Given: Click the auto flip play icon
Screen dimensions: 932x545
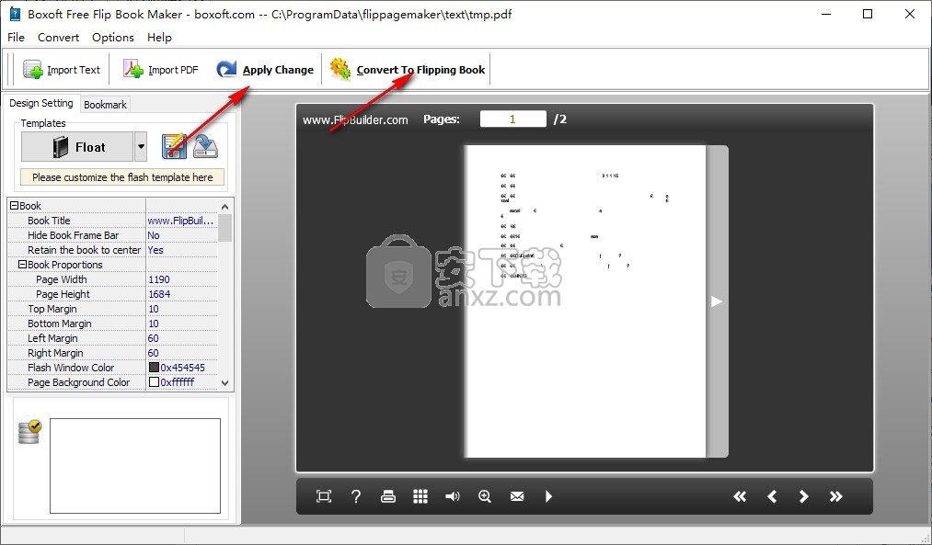Looking at the screenshot, I should coord(548,496).
